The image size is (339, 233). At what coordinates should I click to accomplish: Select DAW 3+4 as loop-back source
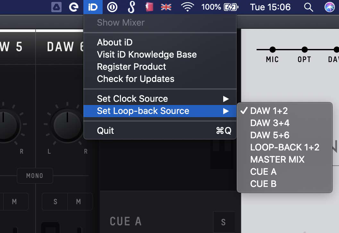284,123
